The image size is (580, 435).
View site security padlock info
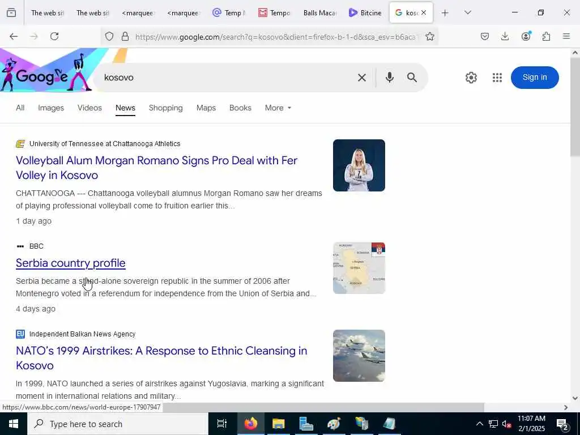[x=125, y=36]
